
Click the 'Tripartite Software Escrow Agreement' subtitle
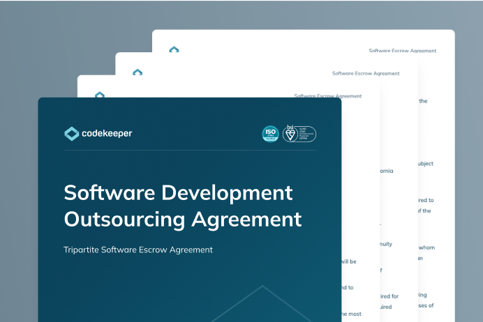(x=138, y=250)
